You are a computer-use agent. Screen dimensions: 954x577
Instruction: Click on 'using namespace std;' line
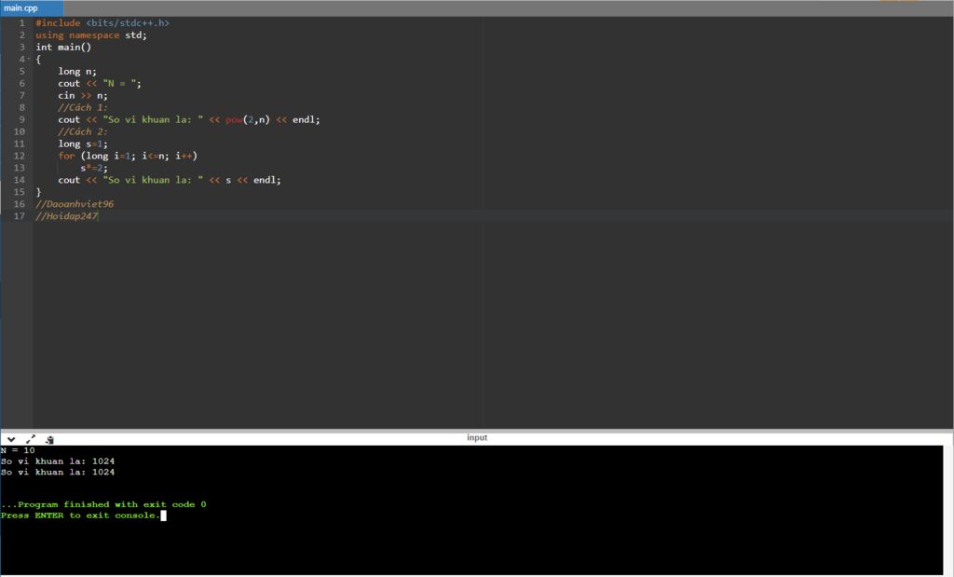tap(91, 35)
